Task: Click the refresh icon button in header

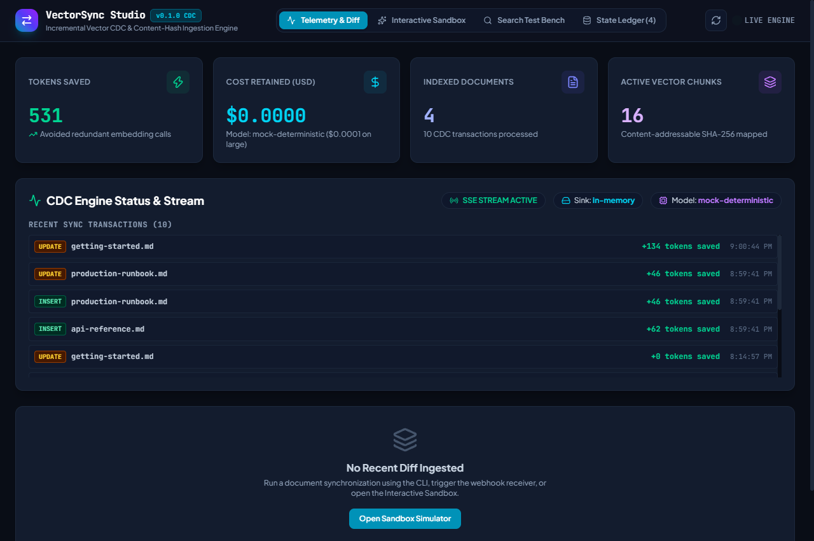Action: pyautogui.click(x=716, y=20)
